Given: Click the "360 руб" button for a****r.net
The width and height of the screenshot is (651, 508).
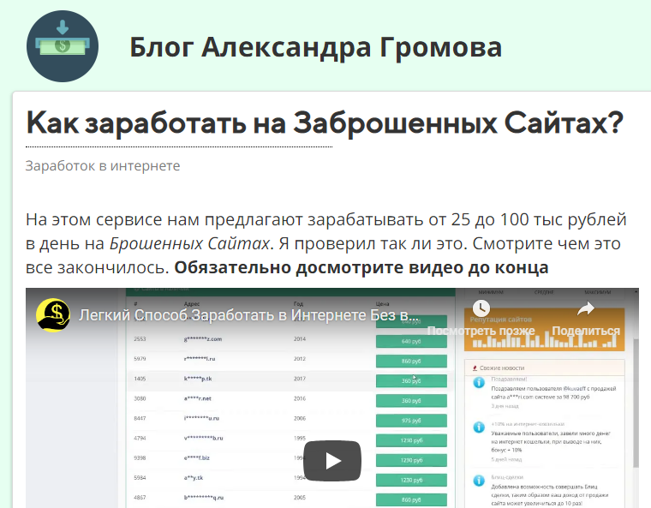Looking at the screenshot, I should pyautogui.click(x=411, y=400).
